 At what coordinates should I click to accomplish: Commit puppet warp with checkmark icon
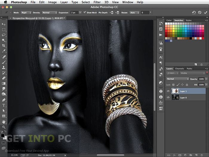point(205,13)
